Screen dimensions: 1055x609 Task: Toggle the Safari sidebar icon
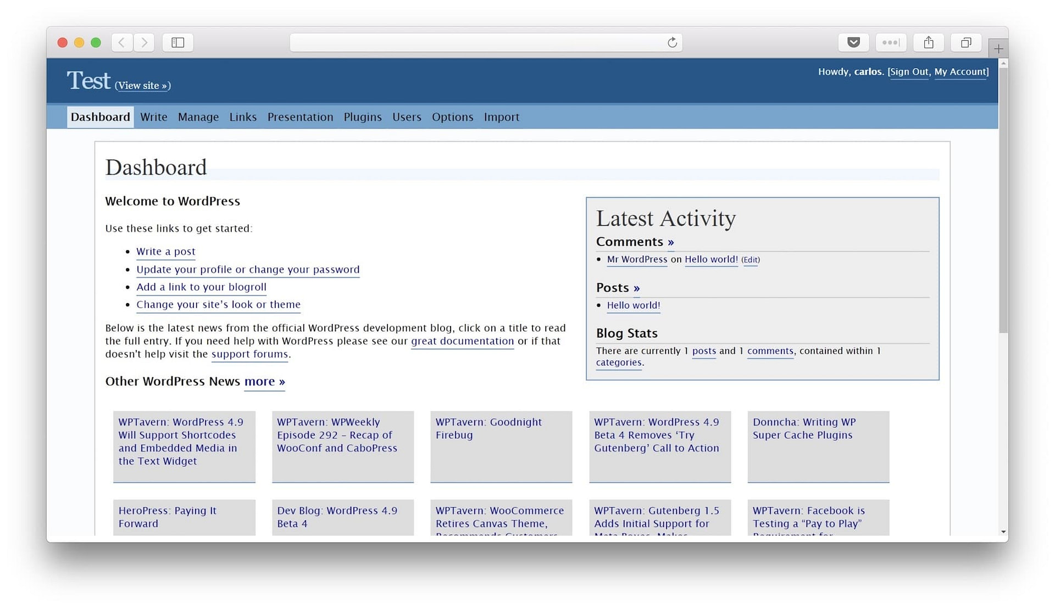tap(177, 42)
